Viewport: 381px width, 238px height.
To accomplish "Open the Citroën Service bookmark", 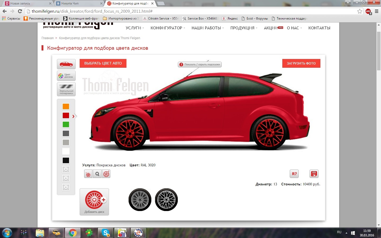I will [161, 19].
